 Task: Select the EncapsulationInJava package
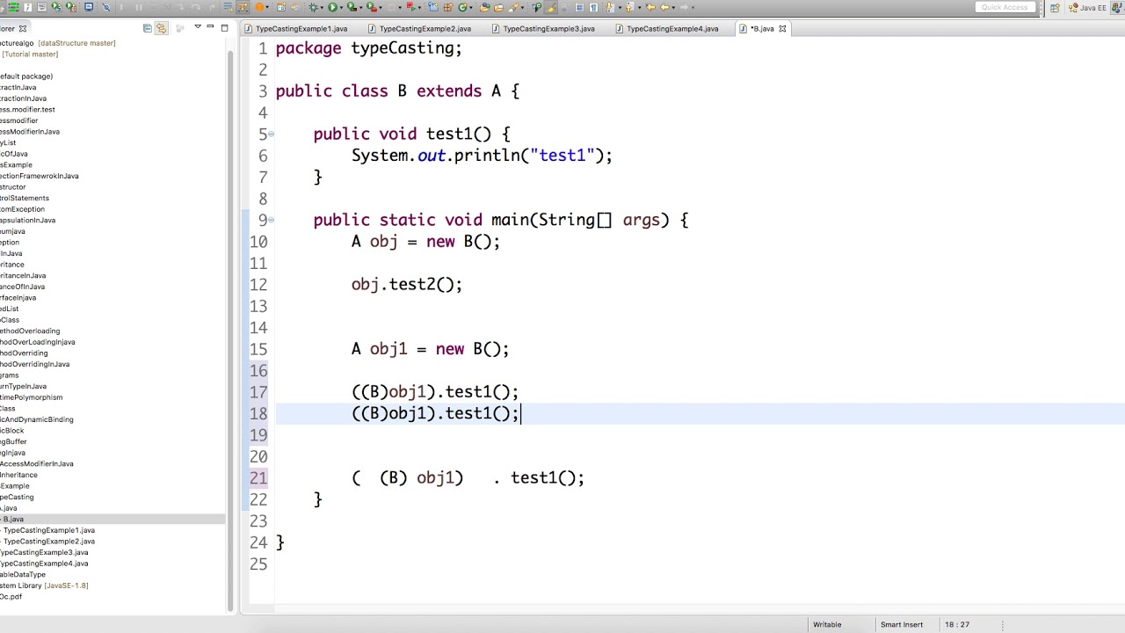27,221
